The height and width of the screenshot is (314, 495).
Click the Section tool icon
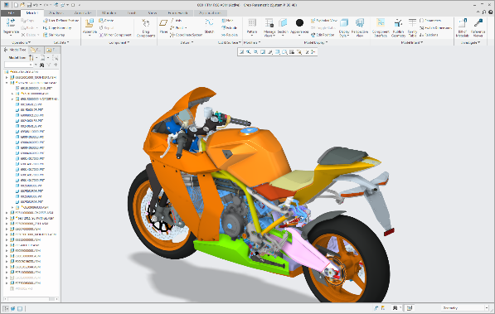283,22
